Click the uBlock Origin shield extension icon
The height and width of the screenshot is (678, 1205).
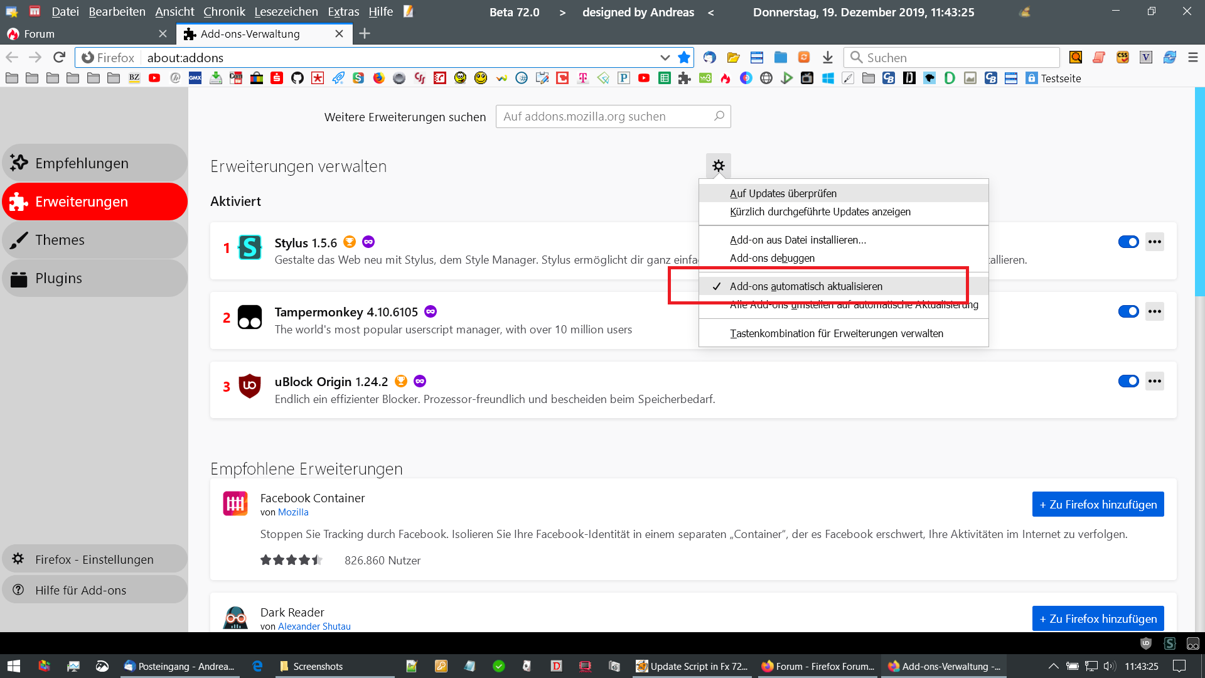250,386
